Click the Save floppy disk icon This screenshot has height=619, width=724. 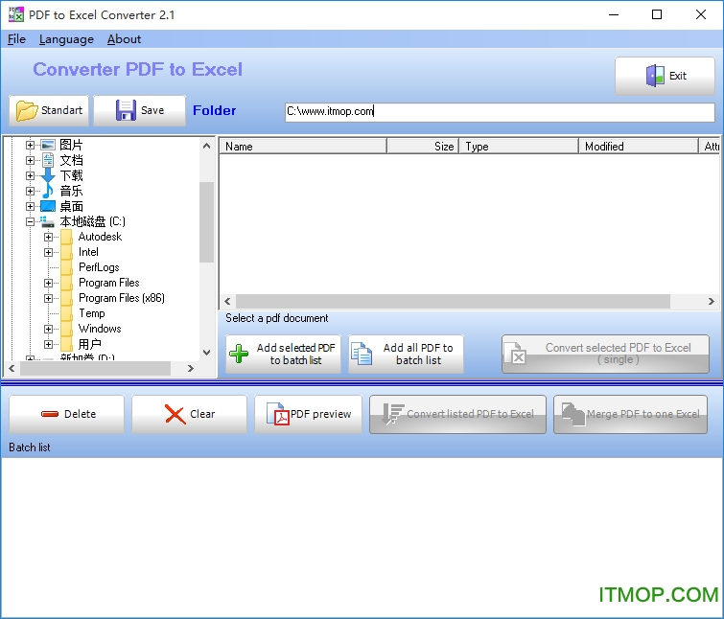126,110
